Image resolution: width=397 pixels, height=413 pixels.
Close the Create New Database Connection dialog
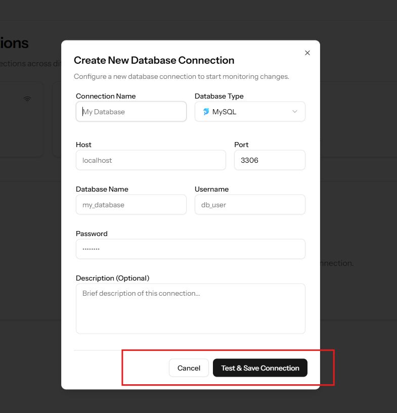[x=307, y=53]
